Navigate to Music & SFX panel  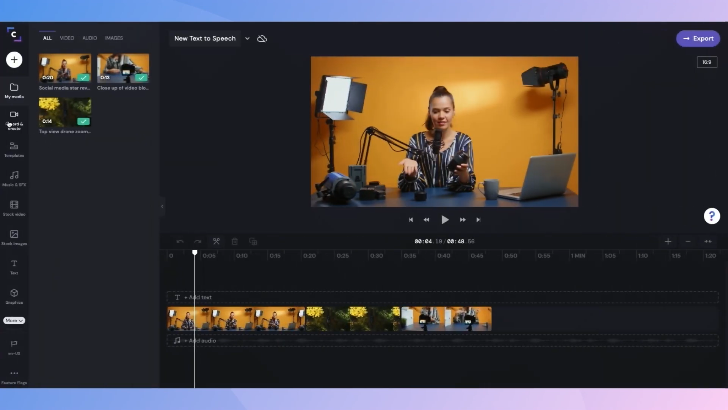(14, 178)
